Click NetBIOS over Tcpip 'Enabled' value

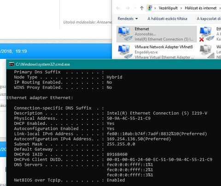pyautogui.click(x=116, y=180)
